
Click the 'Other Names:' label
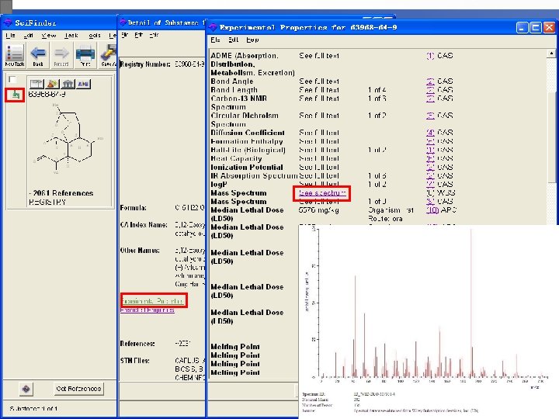click(x=140, y=251)
